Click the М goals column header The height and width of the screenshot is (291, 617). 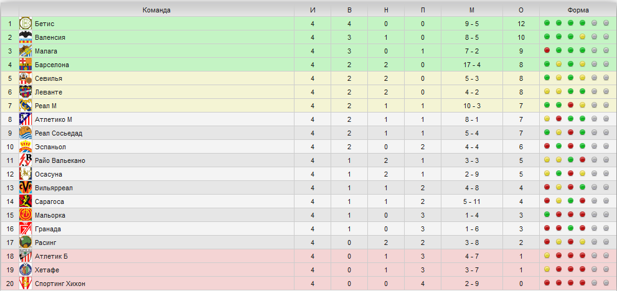point(472,10)
